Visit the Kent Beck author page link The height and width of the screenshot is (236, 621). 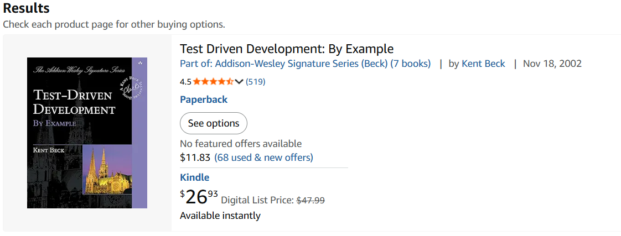coord(483,64)
